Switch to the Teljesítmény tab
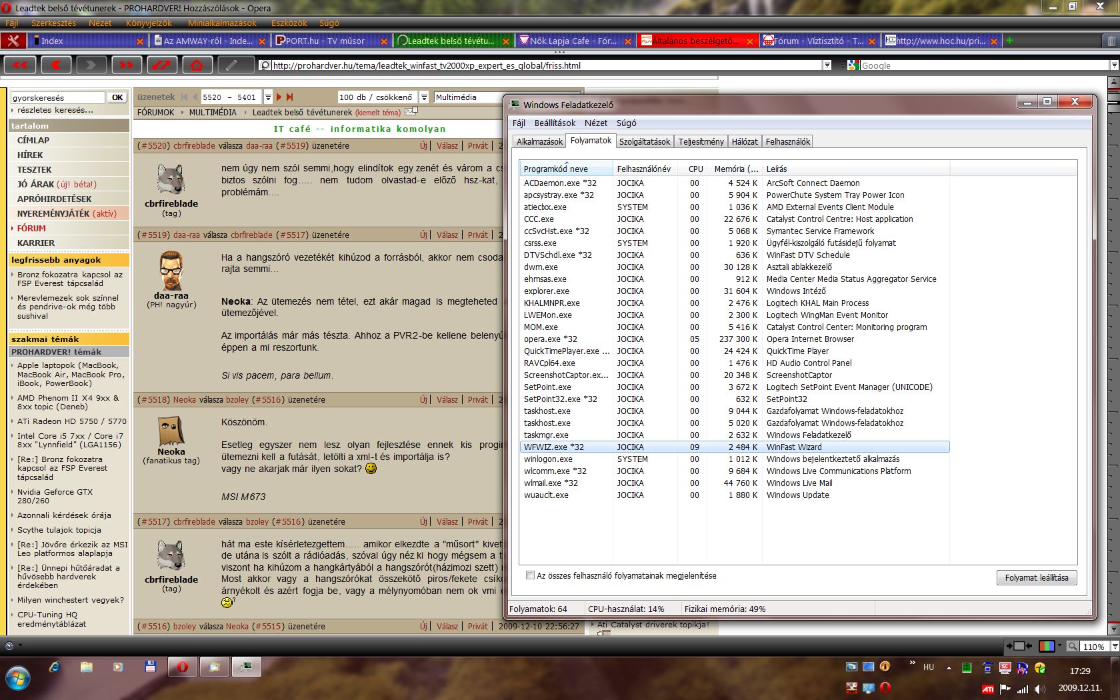The image size is (1120, 700). [701, 141]
